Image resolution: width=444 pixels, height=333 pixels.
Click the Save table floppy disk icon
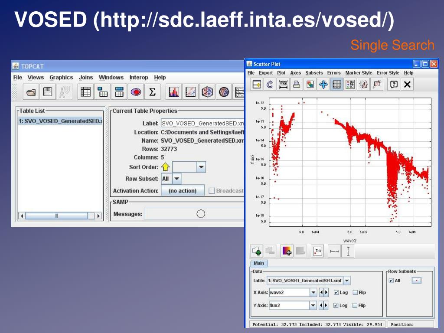[48, 92]
